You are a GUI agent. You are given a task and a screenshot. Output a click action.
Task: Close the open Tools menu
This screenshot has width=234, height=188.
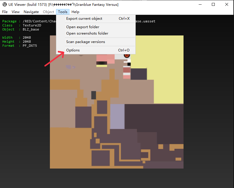pos(63,12)
